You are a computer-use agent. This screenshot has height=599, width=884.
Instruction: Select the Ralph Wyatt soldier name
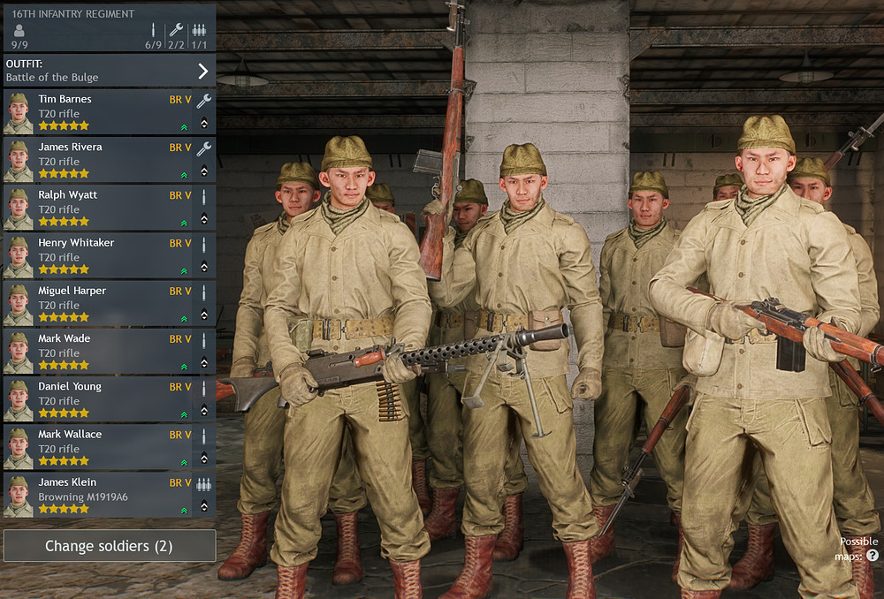[68, 195]
